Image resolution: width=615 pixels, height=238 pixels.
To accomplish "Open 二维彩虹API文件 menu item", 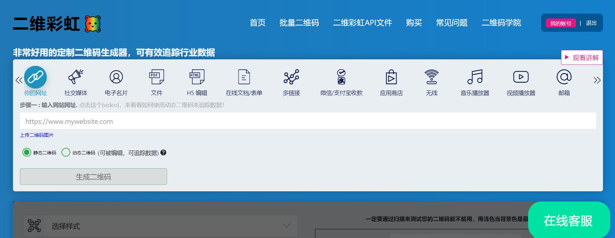I will [362, 23].
